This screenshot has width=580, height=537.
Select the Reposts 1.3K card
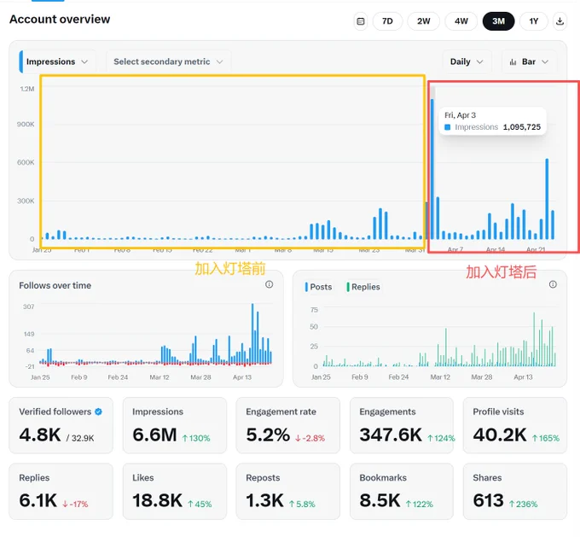point(287,491)
